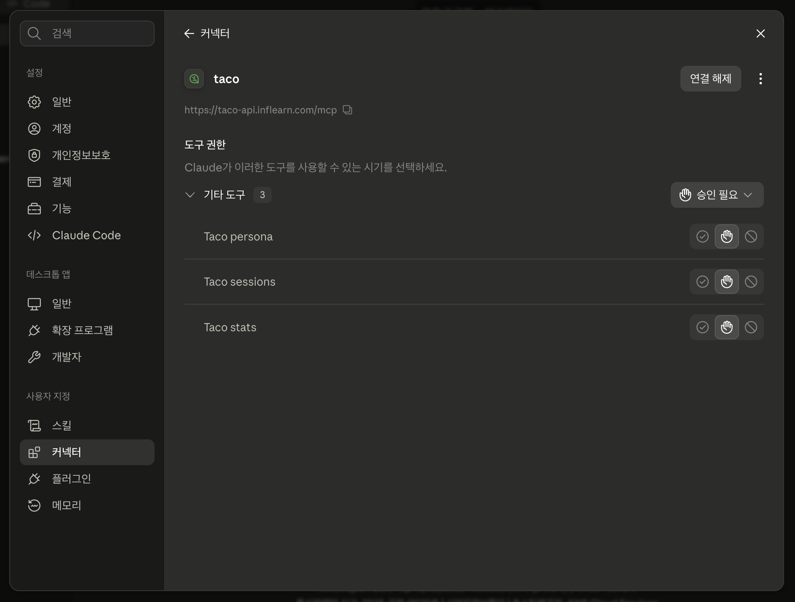This screenshot has width=795, height=602.
Task: Click the search magnifier icon
Action: click(34, 33)
